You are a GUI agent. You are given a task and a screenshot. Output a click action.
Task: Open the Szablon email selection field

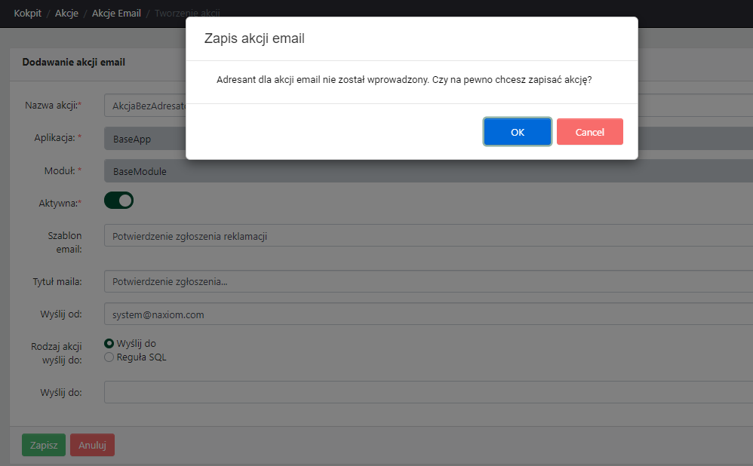pos(423,236)
